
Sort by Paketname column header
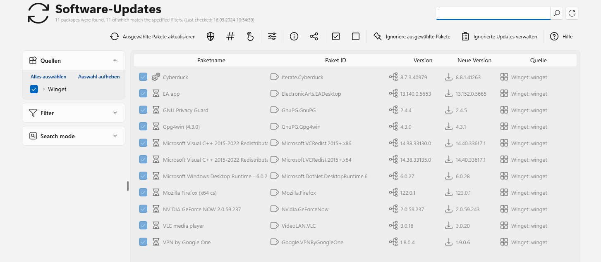coord(211,60)
